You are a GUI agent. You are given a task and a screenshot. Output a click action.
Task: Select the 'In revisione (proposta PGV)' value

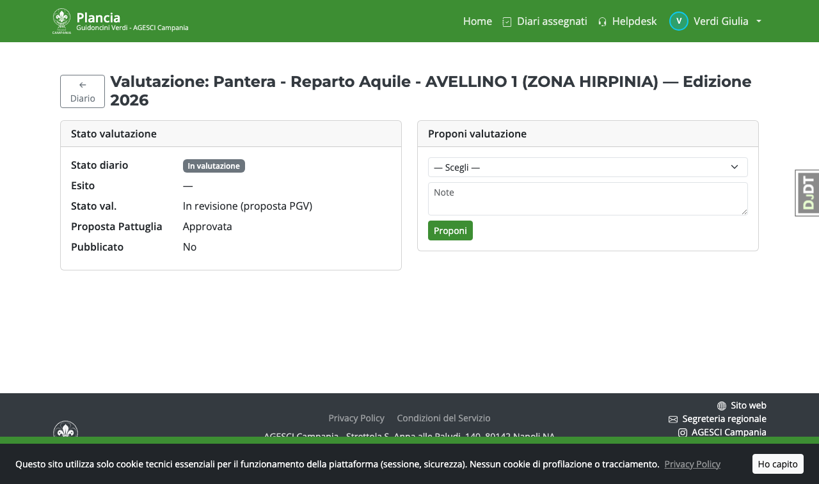coord(248,206)
